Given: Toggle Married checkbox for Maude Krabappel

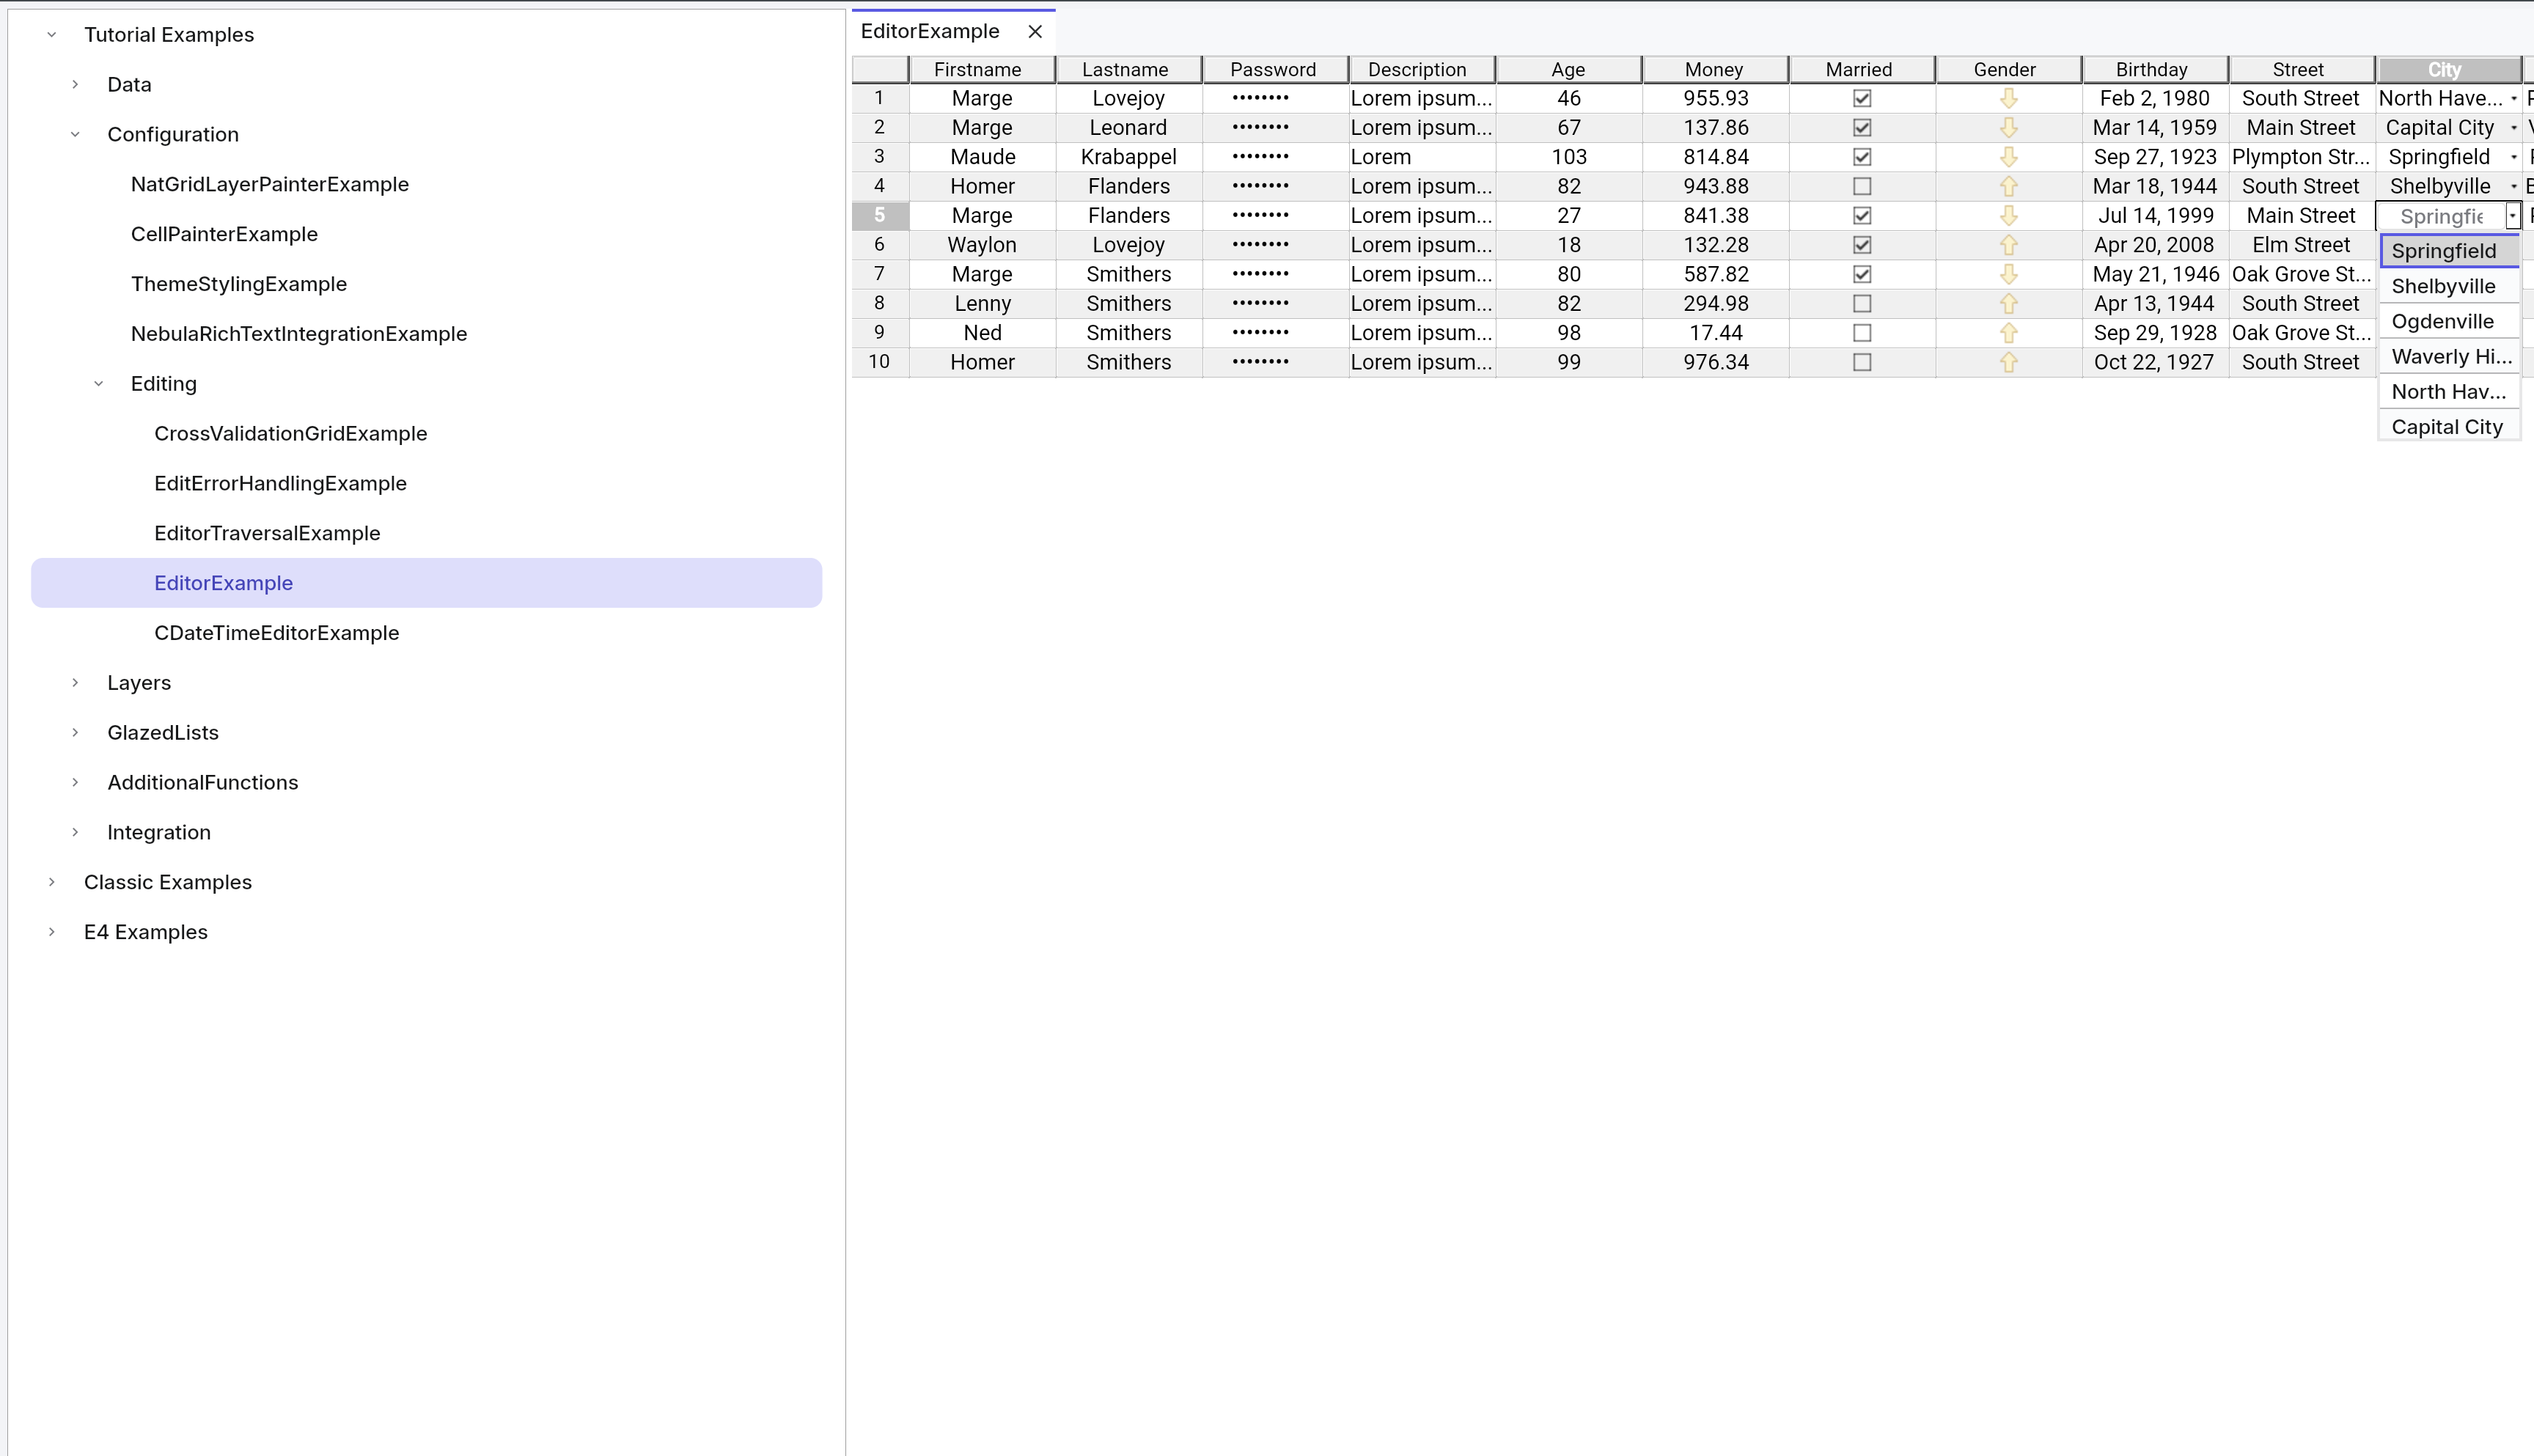Looking at the screenshot, I should coord(1862,157).
